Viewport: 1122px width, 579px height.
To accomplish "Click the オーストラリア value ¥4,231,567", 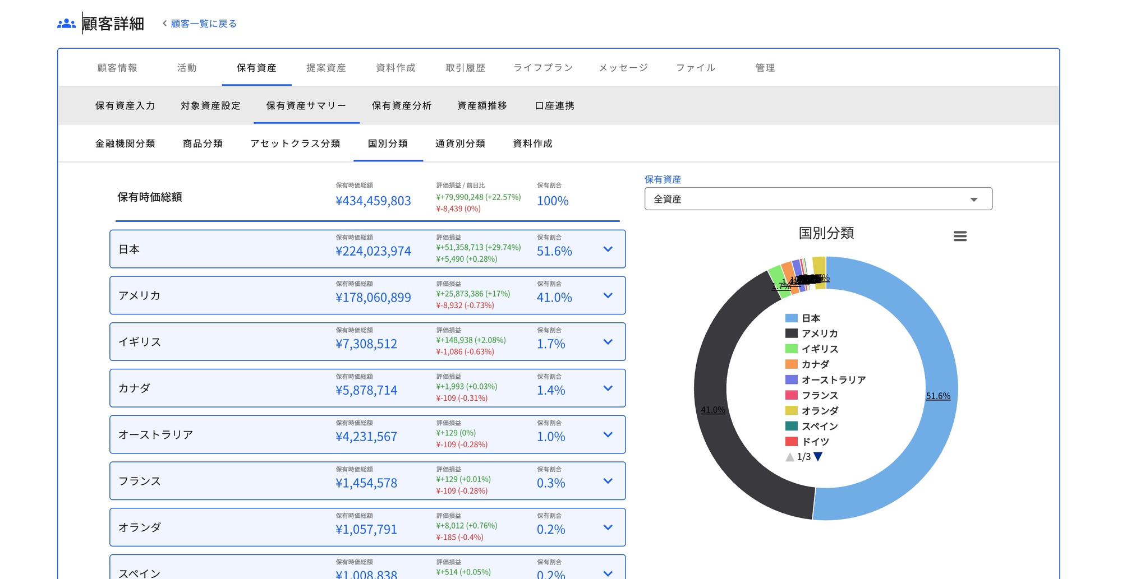I will click(x=366, y=437).
